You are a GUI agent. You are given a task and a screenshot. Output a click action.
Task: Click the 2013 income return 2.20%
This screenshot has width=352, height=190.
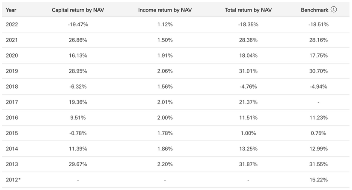164,164
